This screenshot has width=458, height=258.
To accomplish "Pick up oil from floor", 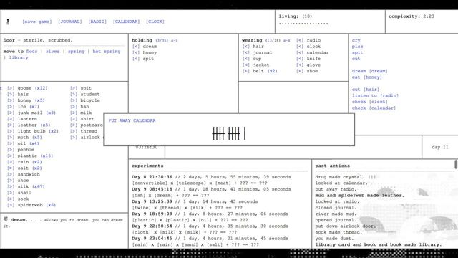I will coord(11,143).
